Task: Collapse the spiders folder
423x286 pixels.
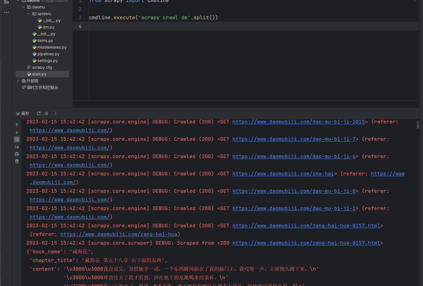Action: 29,14
